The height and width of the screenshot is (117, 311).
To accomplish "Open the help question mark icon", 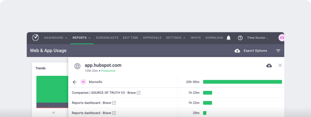I will 240,38.
